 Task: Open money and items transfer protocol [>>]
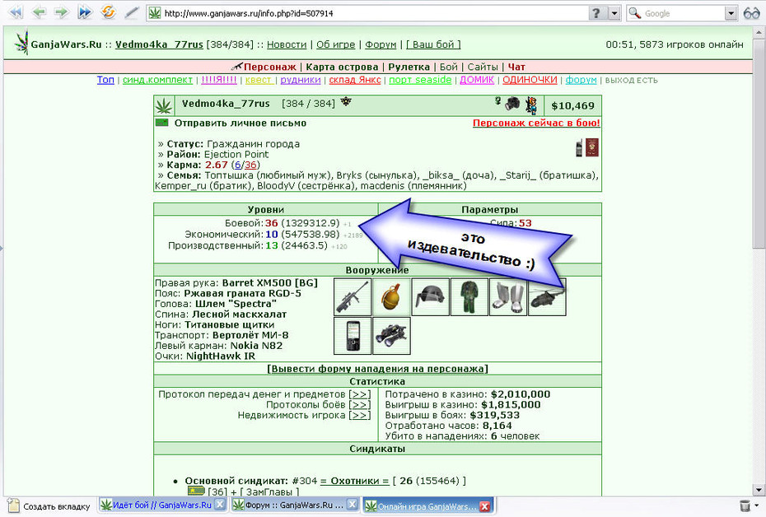(x=360, y=394)
